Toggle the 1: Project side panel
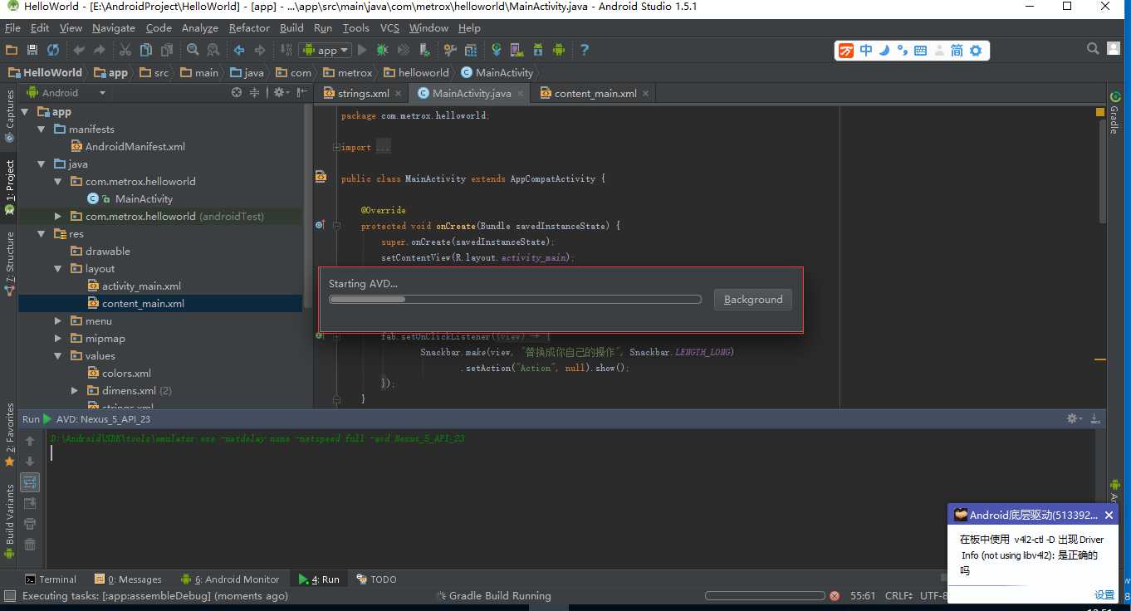The height and width of the screenshot is (611, 1131). coord(9,188)
